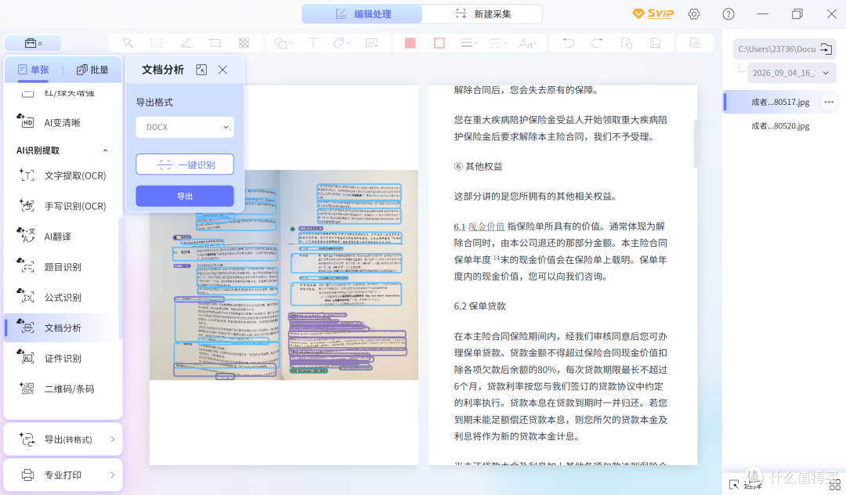Viewport: 846px width, 495px height.
Task: Select the 单张 tab
Action: click(34, 70)
